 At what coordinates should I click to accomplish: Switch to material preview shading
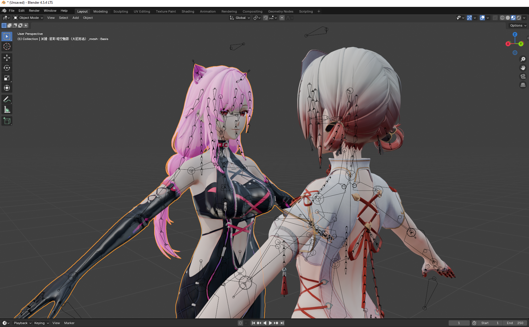[513, 18]
